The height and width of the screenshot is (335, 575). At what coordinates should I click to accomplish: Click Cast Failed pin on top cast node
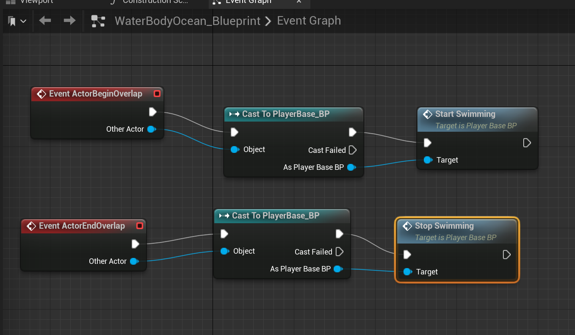(x=352, y=150)
